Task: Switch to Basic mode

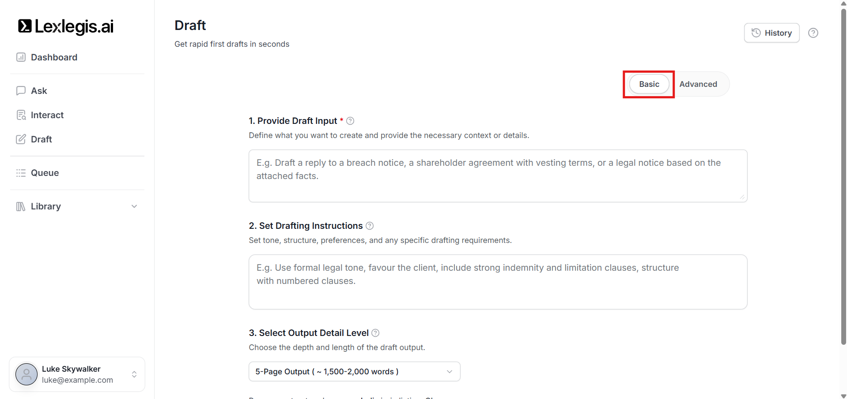Action: (649, 84)
